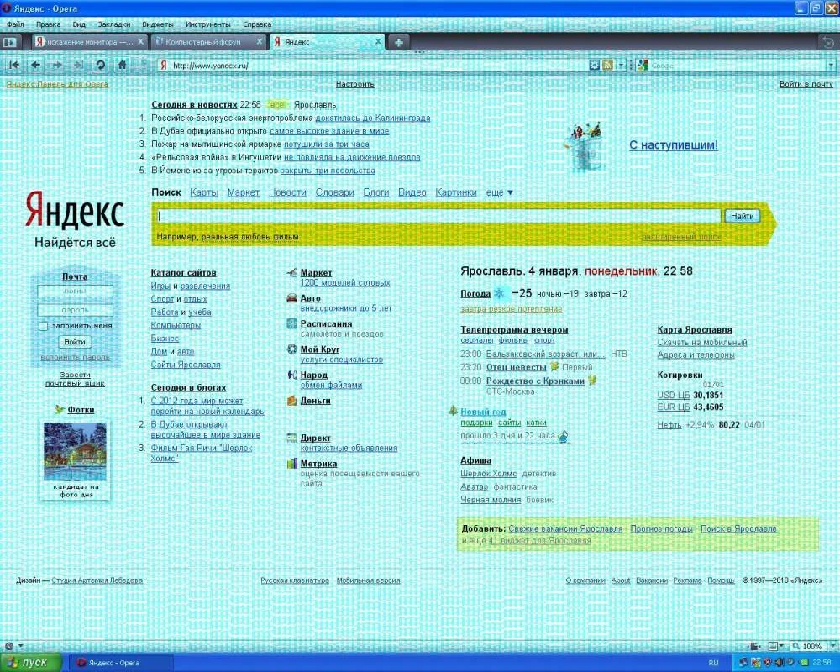Open the Справка menu
The image size is (840, 672).
coord(257,24)
